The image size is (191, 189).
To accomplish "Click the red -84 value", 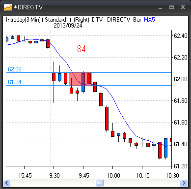I will (79, 49).
